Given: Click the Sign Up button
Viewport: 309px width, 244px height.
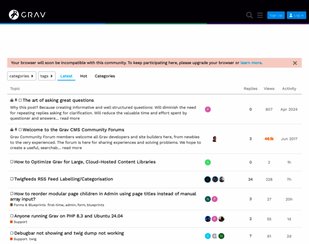Looking at the screenshot, I should click(x=276, y=15).
